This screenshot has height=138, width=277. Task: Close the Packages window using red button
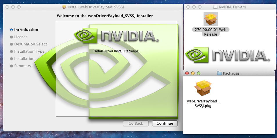pos(187,73)
